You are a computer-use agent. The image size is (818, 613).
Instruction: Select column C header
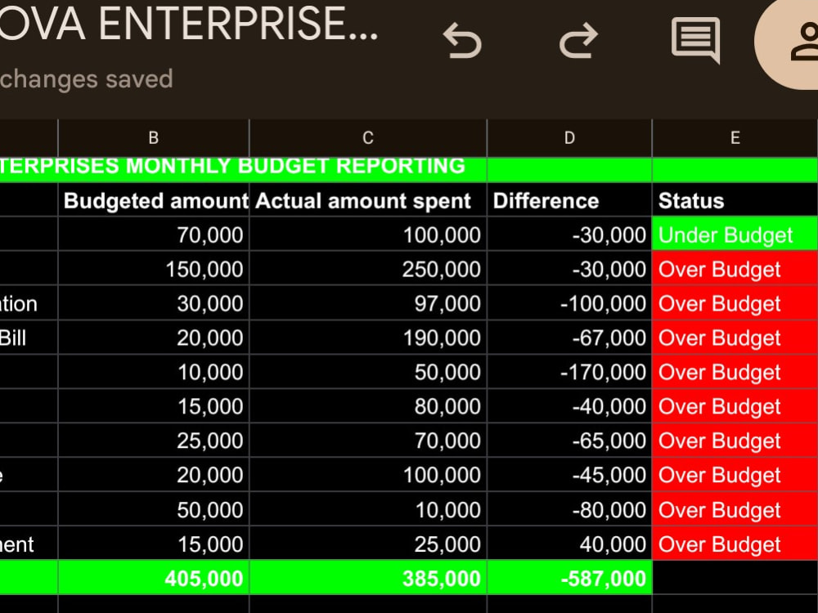[x=368, y=138]
